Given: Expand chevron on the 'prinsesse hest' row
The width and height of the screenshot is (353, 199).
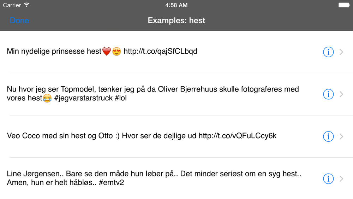Looking at the screenshot, I should 341,52.
